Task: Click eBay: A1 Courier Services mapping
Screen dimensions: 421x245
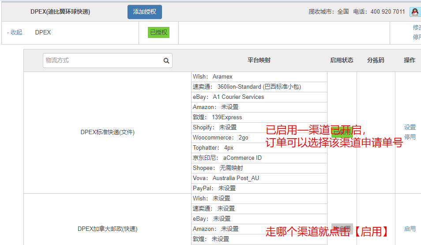Action: 259,97
